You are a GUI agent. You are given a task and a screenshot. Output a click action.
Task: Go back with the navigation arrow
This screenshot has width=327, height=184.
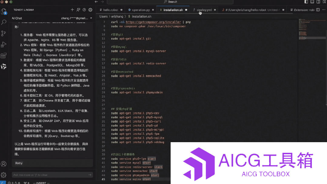96,2
